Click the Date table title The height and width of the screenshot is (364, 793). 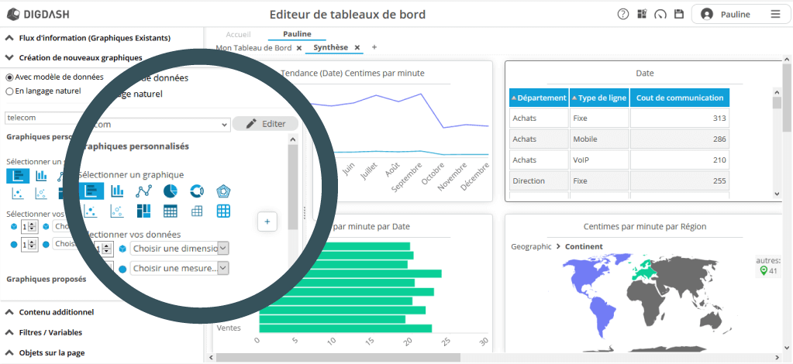[x=645, y=74]
